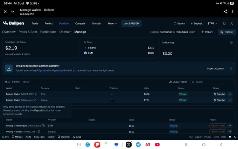
Task: Expand the More navigation dropdown
Action: [112, 23]
